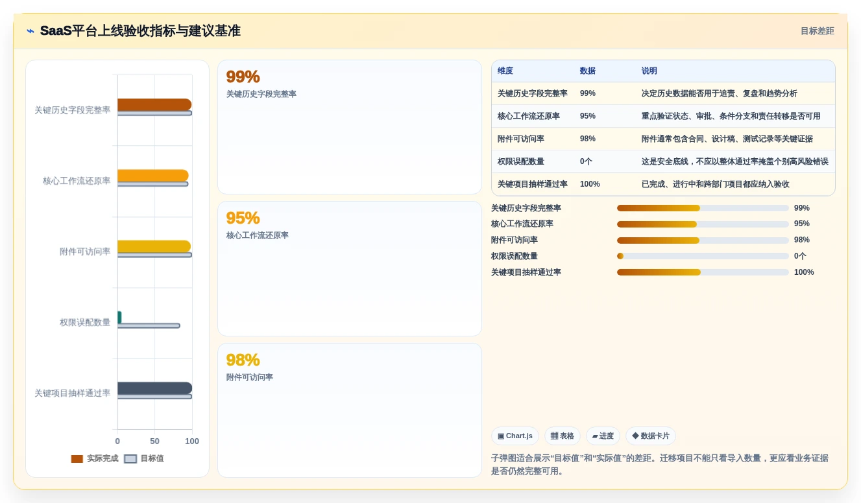Click the 权限误配数量 chart axis label
Viewport: 861px width, 503px height.
pyautogui.click(x=85, y=322)
